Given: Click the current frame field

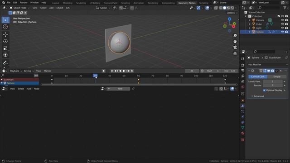Looking at the screenshot, I should (192, 71).
